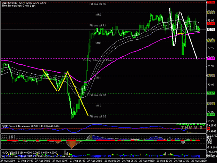217x163 pixels.
Task: Click the 28 Aug 17:30 time axis label
Action: pos(182,161)
